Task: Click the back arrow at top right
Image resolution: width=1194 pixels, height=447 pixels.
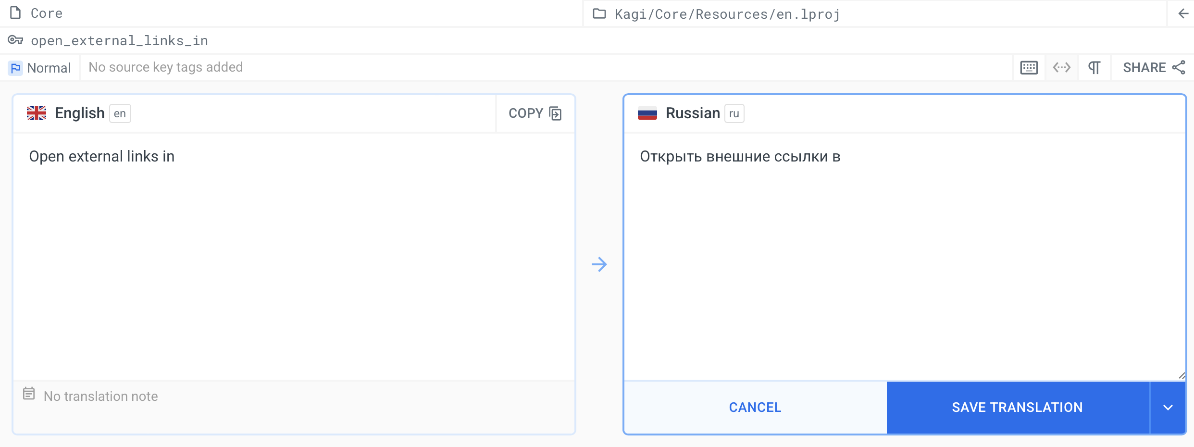Action: 1183,13
